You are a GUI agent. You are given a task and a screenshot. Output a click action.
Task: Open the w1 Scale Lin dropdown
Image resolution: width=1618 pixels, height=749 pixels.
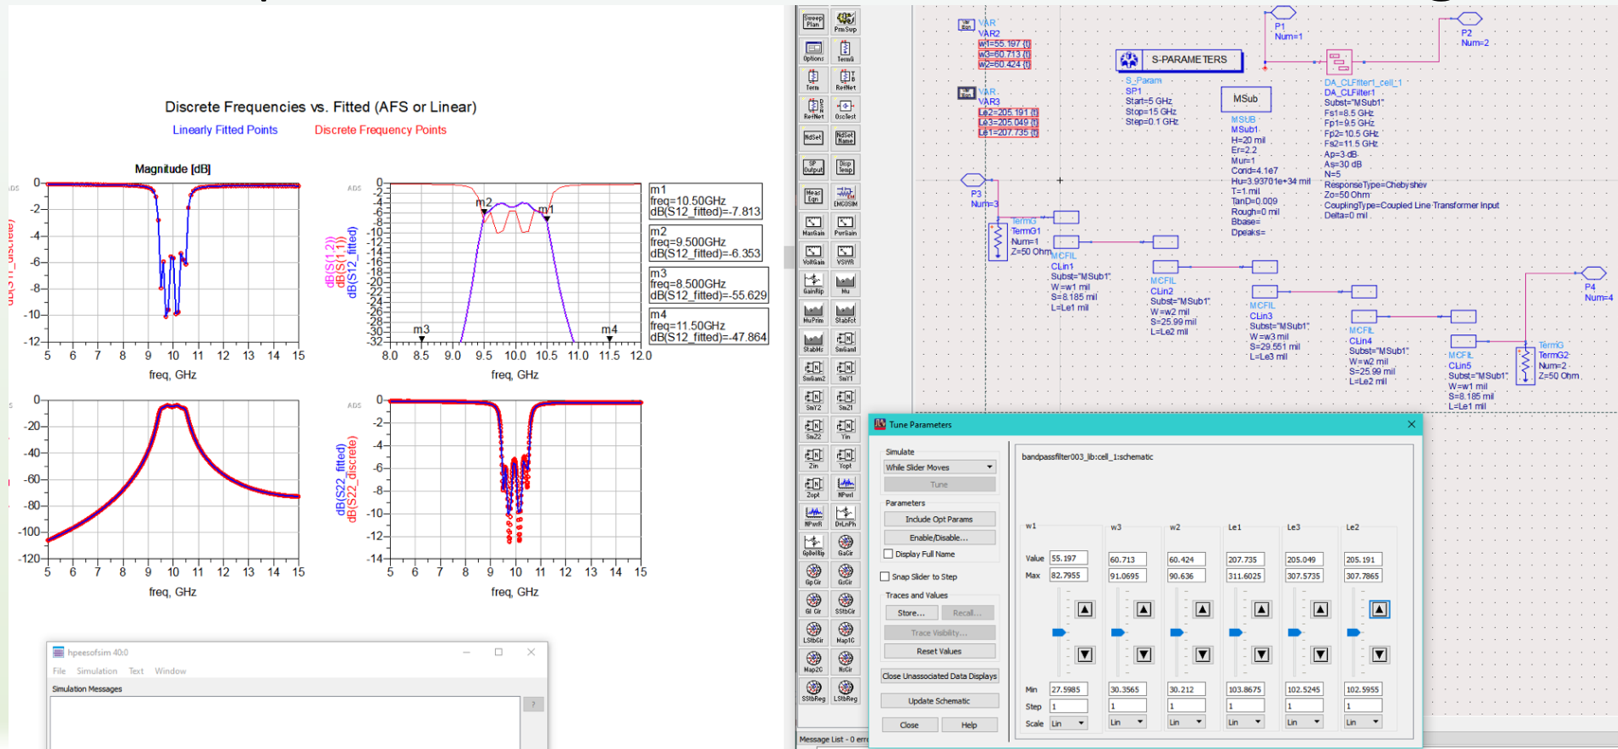click(x=1068, y=723)
